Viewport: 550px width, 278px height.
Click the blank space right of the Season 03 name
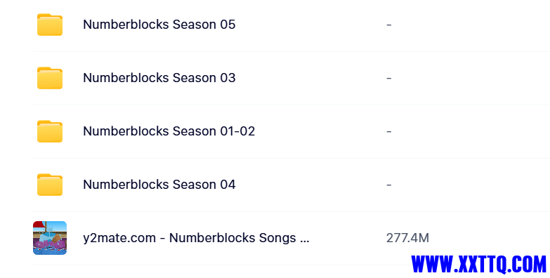310,78
